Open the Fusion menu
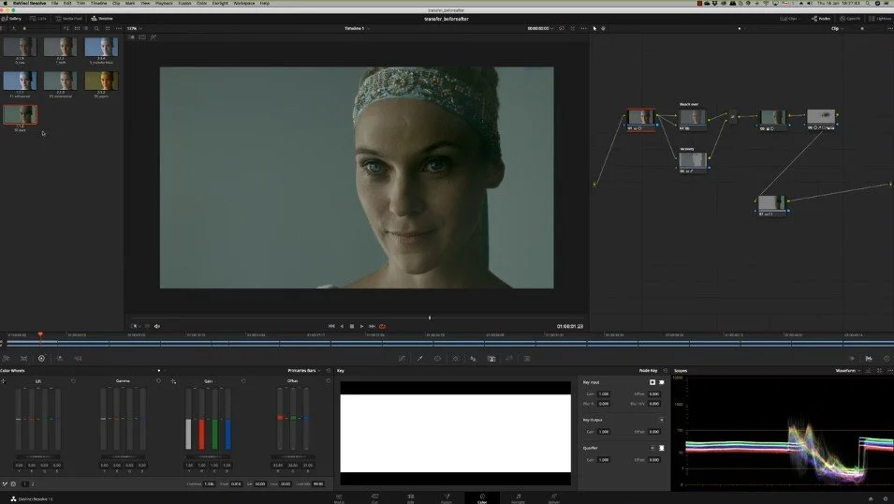894x504 pixels. tap(184, 3)
